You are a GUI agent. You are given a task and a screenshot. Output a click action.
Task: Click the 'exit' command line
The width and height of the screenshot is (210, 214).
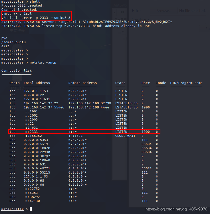point(5,46)
